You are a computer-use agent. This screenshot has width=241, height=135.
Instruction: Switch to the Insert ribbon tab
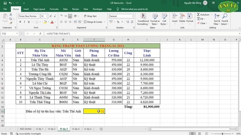[x=26, y=9]
